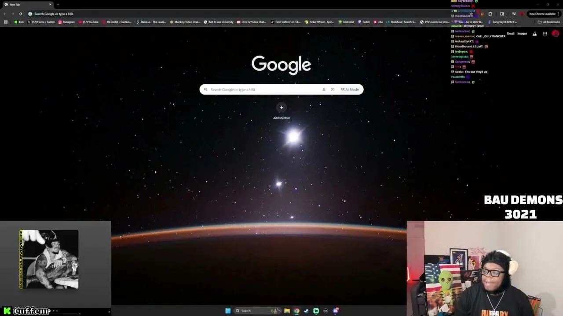Open the DistroKid bookmark
This screenshot has width=563, height=316.
point(346,22)
